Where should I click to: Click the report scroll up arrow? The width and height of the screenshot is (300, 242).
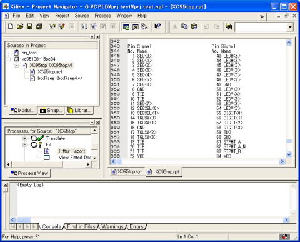click(289, 43)
